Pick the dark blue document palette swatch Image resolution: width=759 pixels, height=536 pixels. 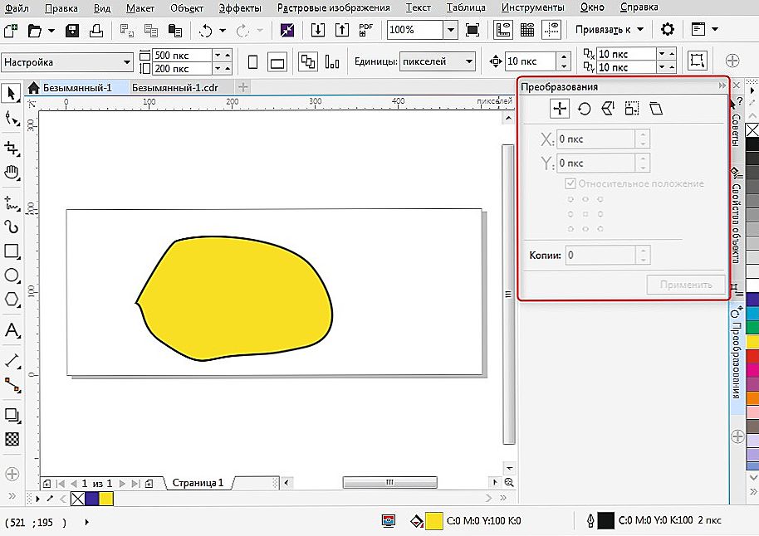92,499
